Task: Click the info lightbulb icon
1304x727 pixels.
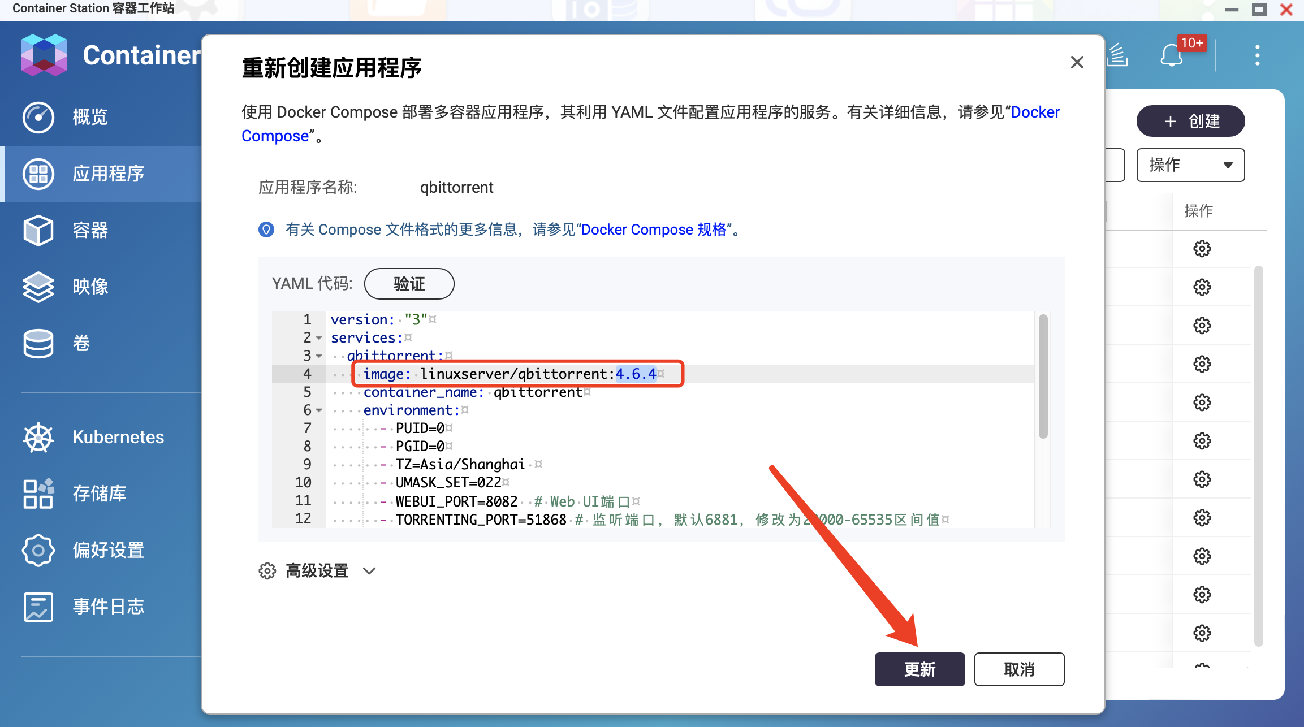Action: pyautogui.click(x=266, y=230)
